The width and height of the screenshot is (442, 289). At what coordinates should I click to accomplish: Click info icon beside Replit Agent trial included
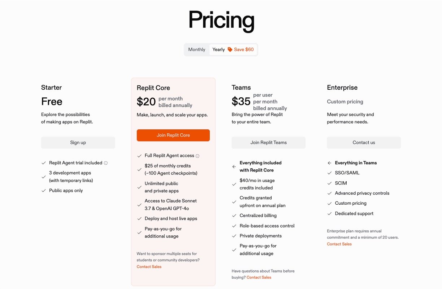[x=106, y=163]
